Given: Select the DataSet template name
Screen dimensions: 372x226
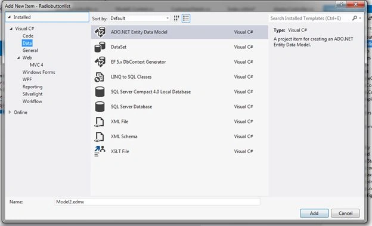Looking at the screenshot, I should tap(119, 47).
